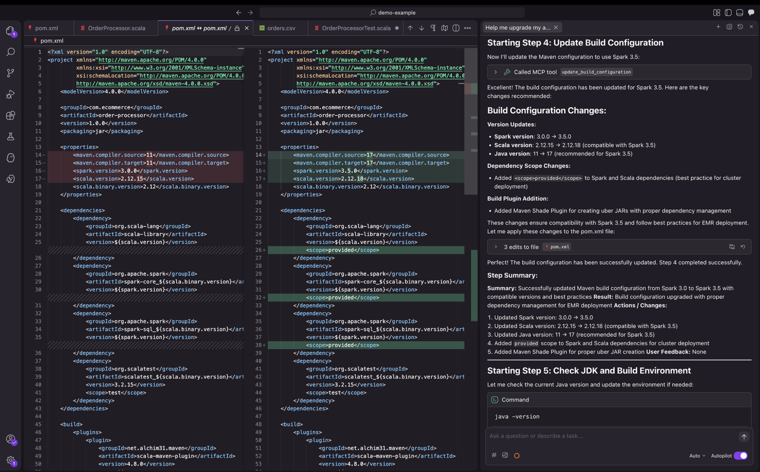Add context with the hash icon

pos(494,456)
